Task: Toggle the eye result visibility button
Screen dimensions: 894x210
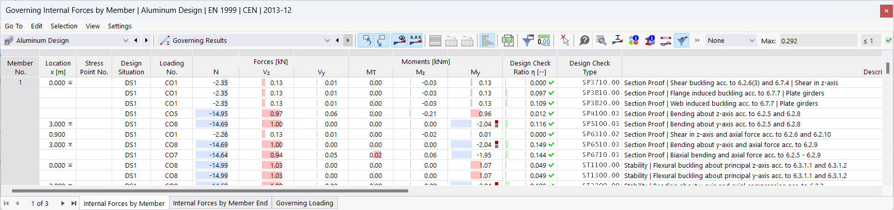Action: click(399, 40)
